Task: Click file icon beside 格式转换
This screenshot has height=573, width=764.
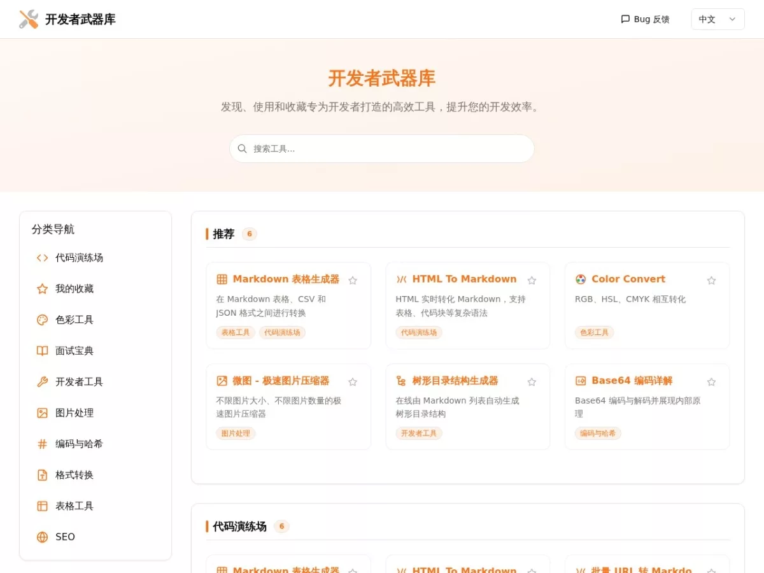Action: tap(43, 475)
